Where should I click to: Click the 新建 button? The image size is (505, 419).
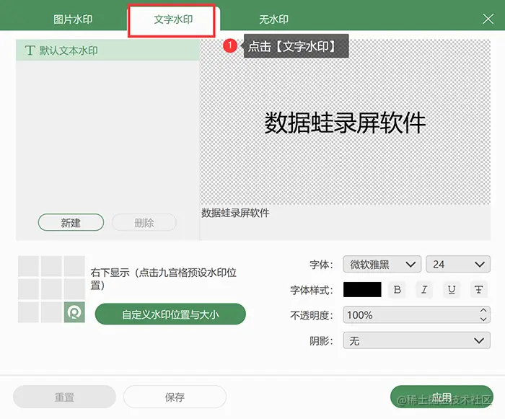point(71,222)
